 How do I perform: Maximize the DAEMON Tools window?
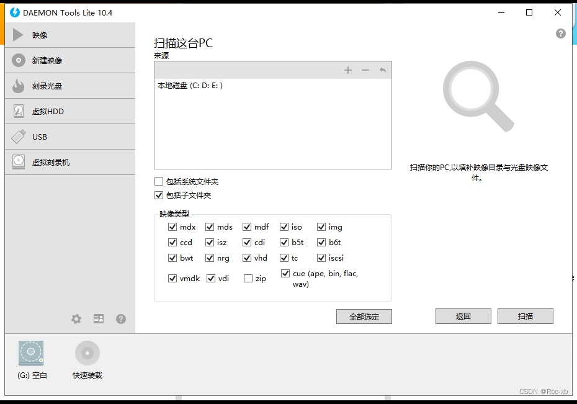coord(529,12)
